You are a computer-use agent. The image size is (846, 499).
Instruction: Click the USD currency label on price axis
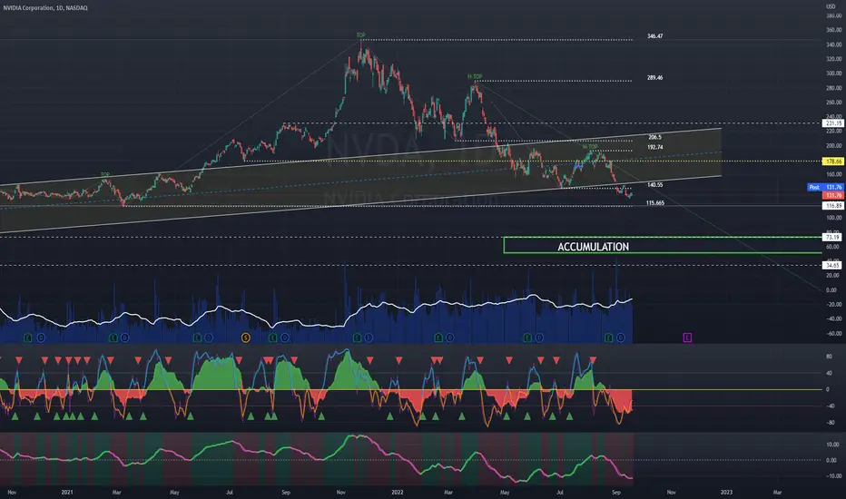pyautogui.click(x=831, y=6)
